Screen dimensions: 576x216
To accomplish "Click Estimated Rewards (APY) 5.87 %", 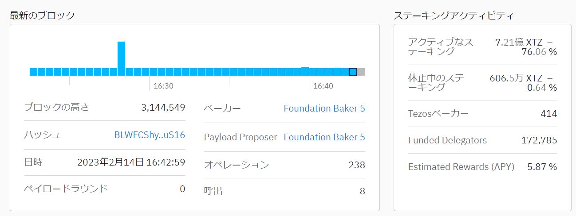I will click(x=542, y=167).
